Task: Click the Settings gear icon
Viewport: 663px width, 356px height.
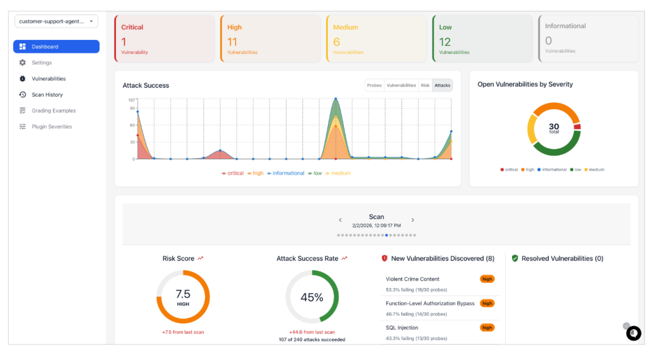Action: point(23,62)
